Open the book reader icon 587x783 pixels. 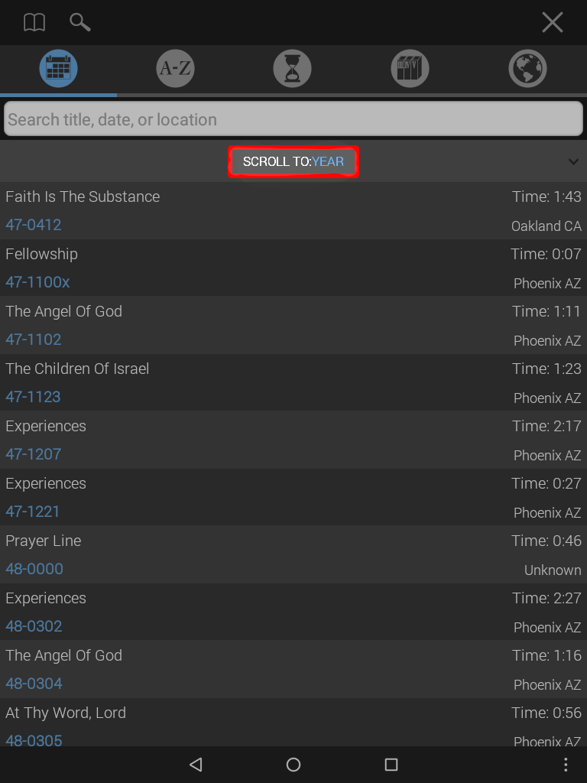[x=34, y=22]
